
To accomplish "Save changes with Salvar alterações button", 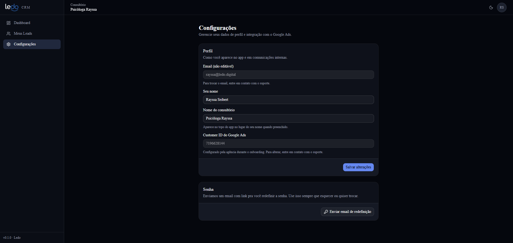I will click(358, 167).
